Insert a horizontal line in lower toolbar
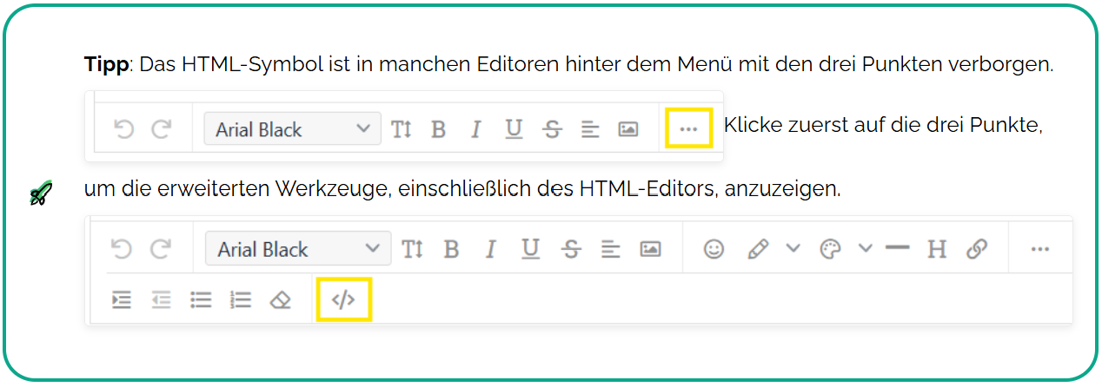This screenshot has width=1102, height=387. tap(897, 247)
